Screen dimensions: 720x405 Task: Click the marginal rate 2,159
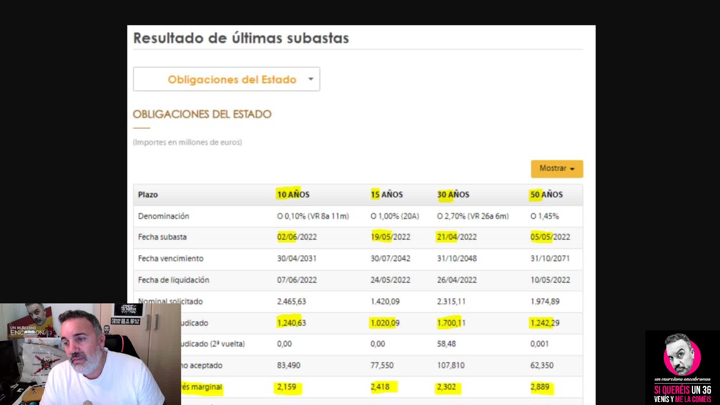pos(287,387)
